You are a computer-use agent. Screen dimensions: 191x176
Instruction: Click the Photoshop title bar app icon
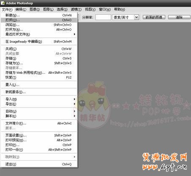coord(3,3)
